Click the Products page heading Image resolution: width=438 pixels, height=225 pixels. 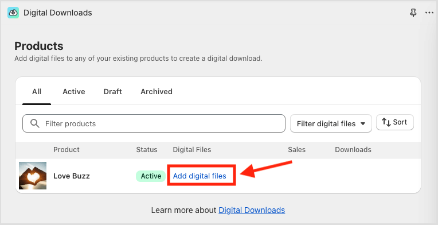tap(39, 46)
